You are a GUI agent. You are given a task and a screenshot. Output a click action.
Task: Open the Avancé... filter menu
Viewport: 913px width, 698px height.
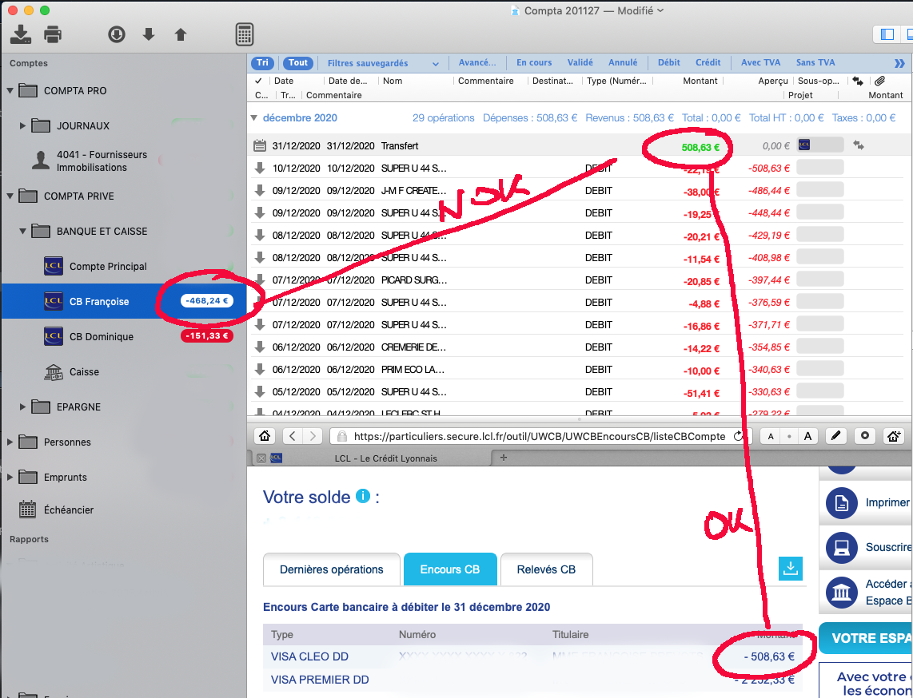476,62
